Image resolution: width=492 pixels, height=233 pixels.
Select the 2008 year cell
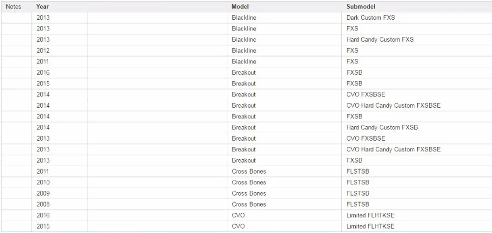[x=60, y=204]
